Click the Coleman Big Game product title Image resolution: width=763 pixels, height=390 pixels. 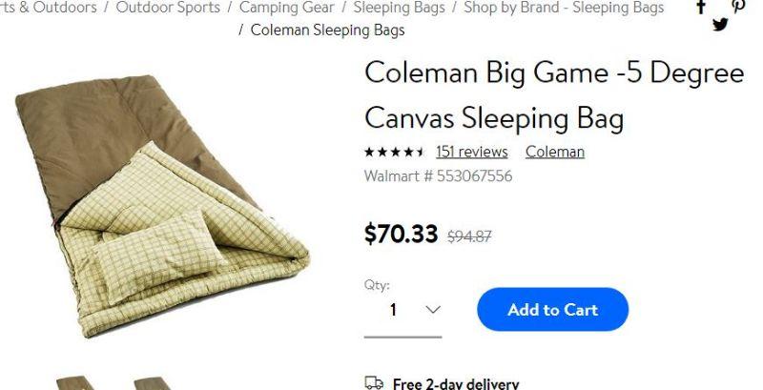(x=553, y=95)
